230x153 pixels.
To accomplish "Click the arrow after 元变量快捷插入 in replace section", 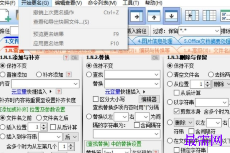I will click(144, 92).
